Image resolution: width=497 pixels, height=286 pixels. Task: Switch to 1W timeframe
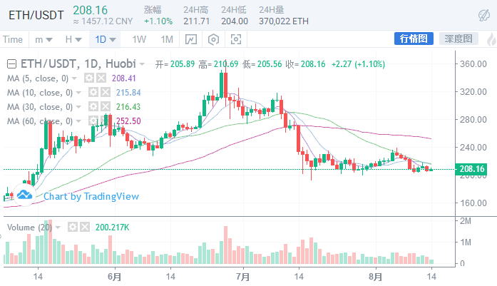click(139, 39)
